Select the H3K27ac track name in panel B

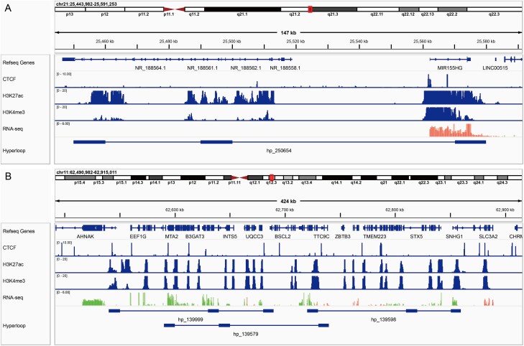point(13,264)
